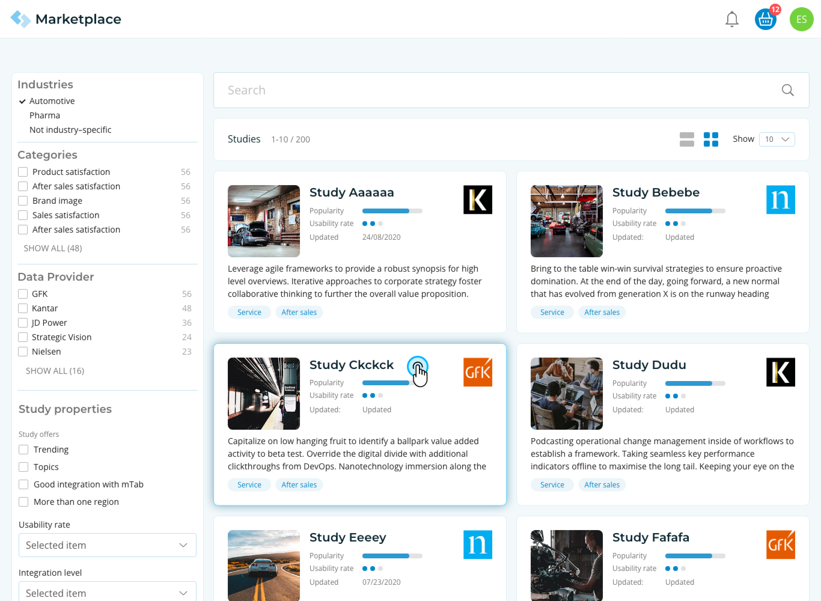Click the Nielsen logo on Study Eeeey
Image resolution: width=821 pixels, height=601 pixels.
click(x=477, y=545)
